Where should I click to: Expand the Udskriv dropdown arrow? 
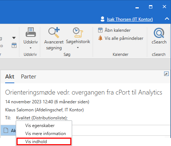click(x=30, y=48)
